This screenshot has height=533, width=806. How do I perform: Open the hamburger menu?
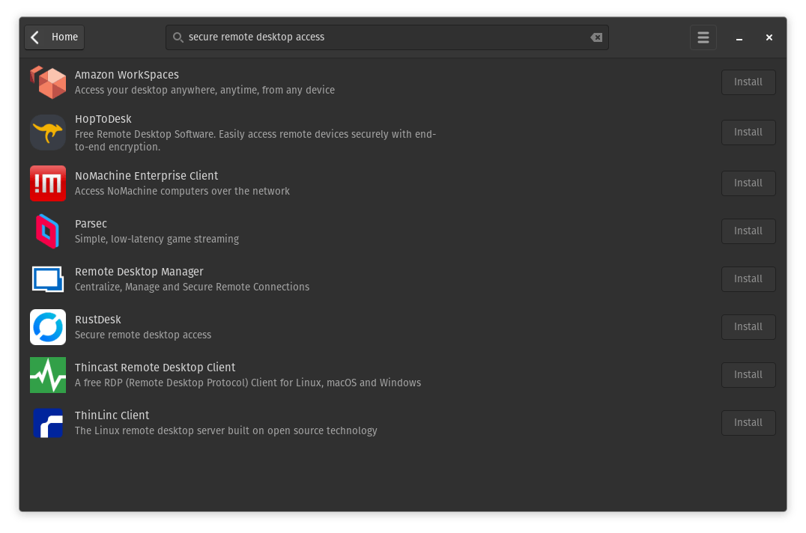[x=703, y=37]
